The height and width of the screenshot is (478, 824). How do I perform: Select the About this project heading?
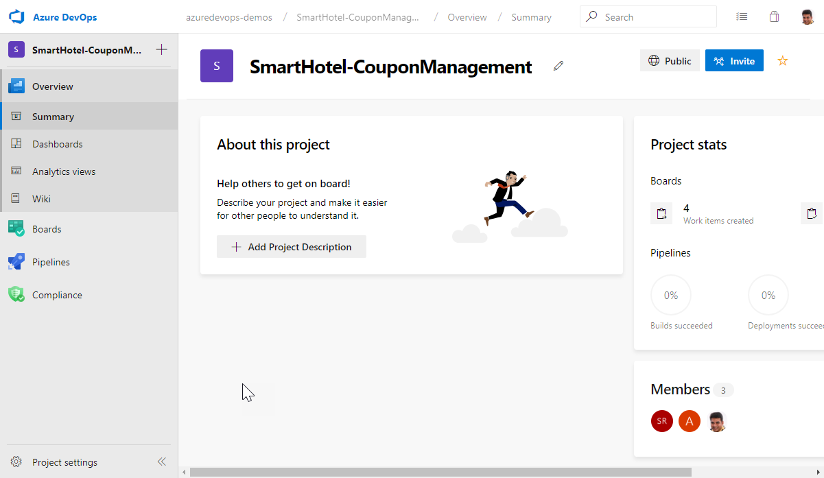273,145
